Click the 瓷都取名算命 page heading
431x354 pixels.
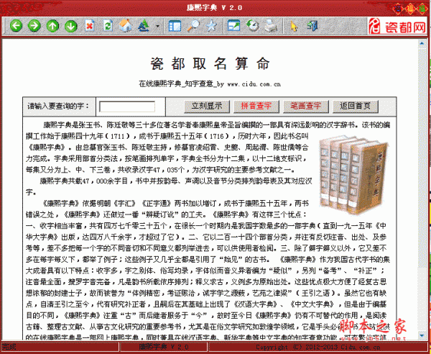[210, 63]
